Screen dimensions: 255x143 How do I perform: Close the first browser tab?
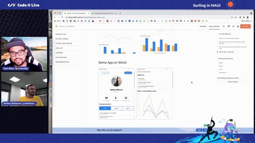pos(88,13)
